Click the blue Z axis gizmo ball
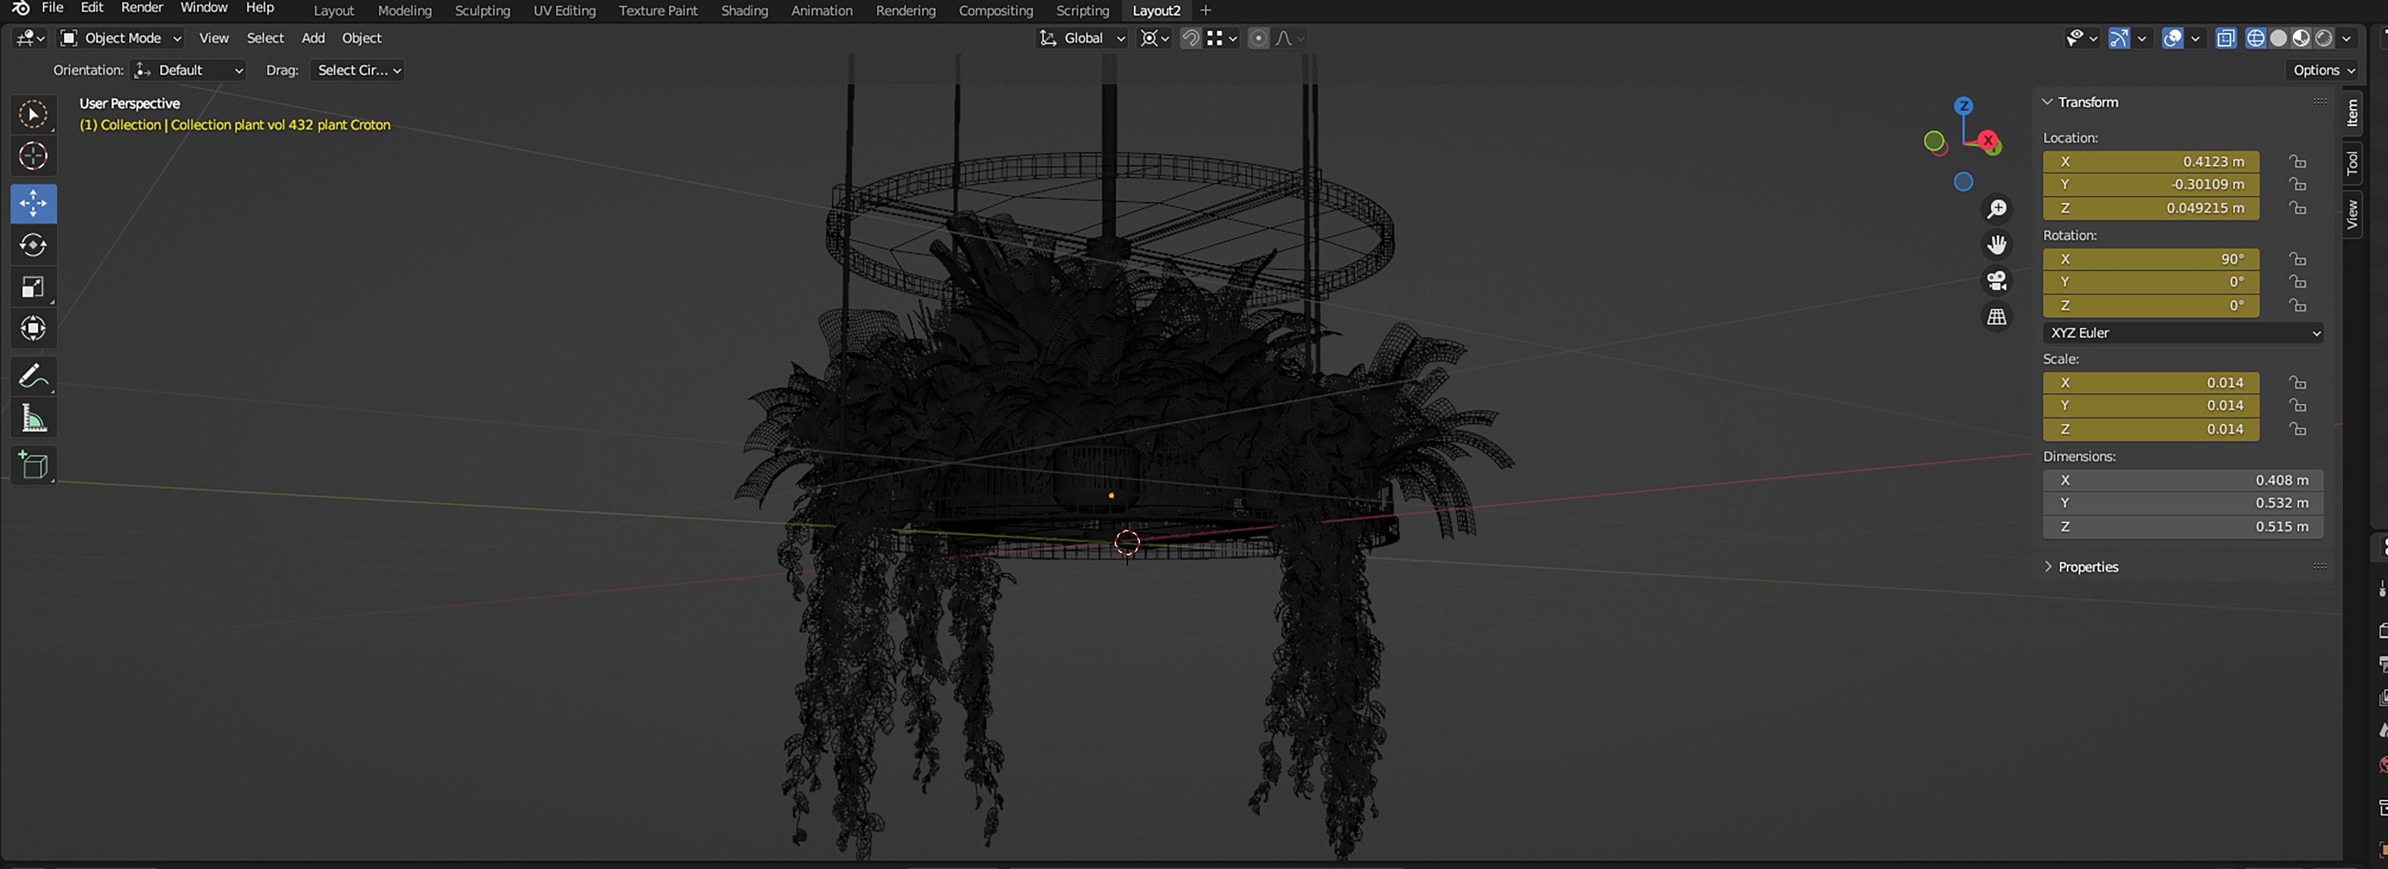This screenshot has height=869, width=2388. 1964,106
